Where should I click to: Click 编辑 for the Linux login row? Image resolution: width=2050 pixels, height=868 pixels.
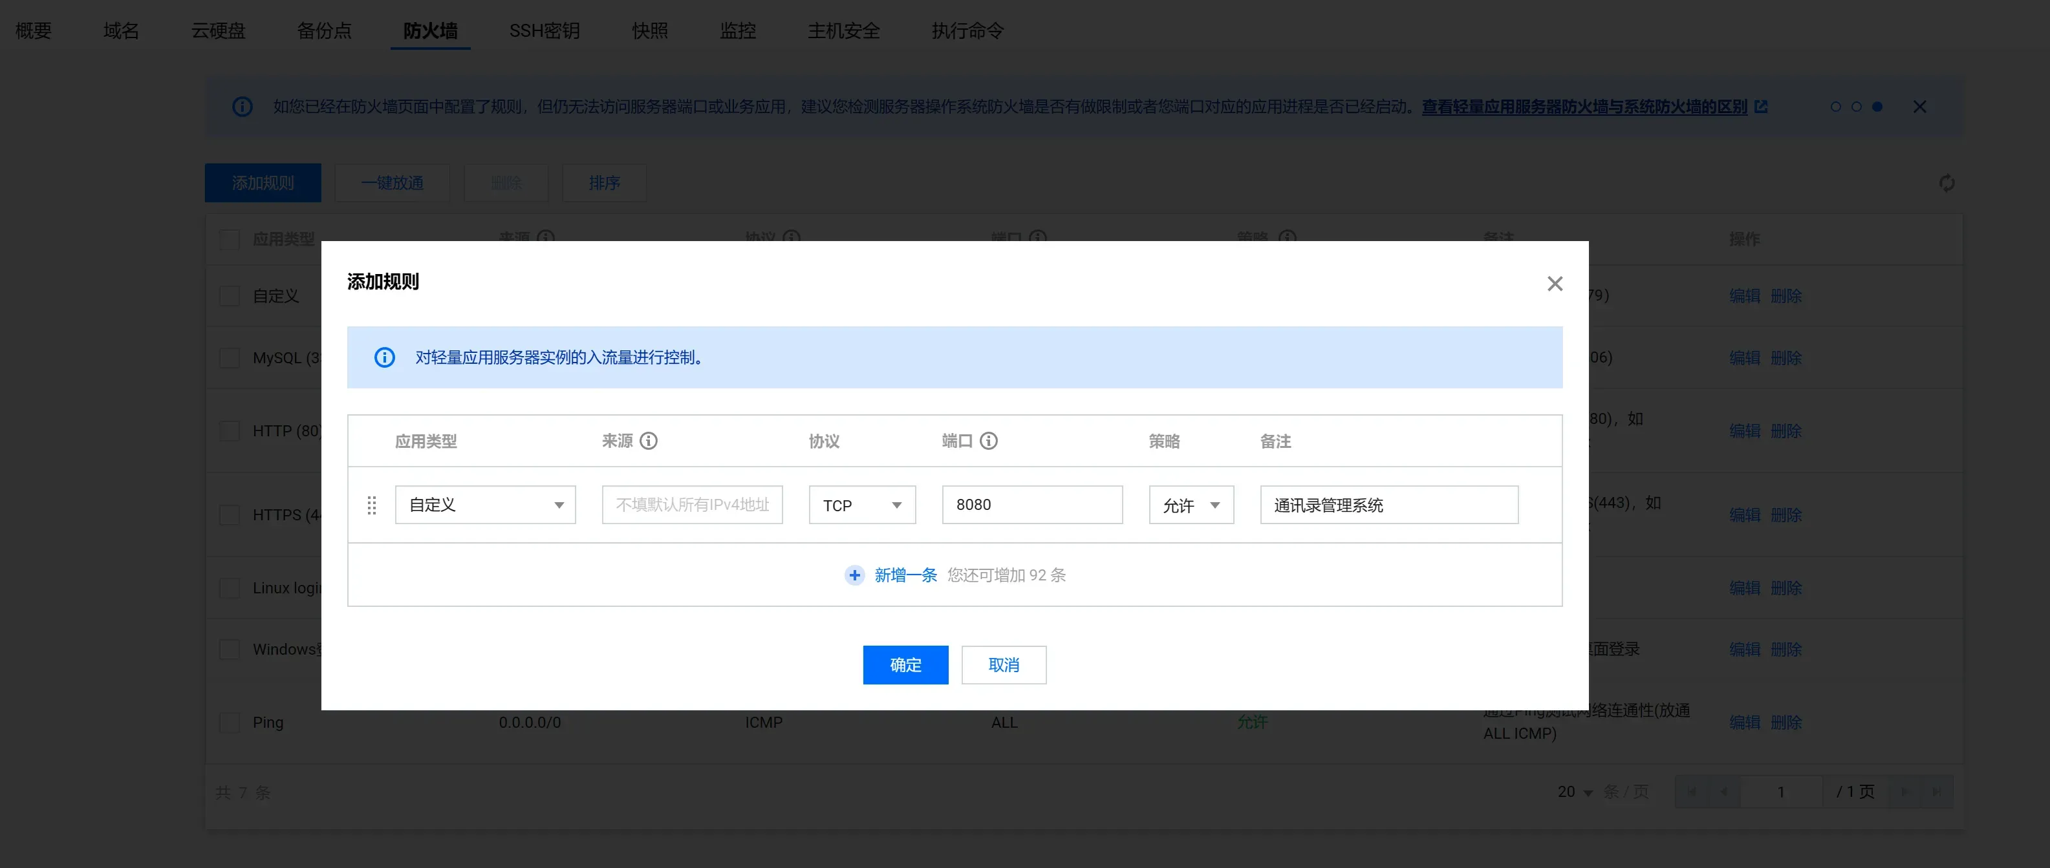click(x=1744, y=588)
